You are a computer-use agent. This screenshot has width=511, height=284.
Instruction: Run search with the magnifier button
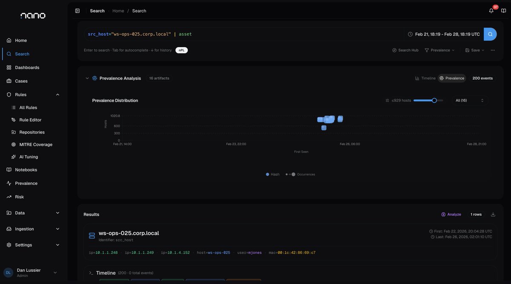pyautogui.click(x=490, y=34)
